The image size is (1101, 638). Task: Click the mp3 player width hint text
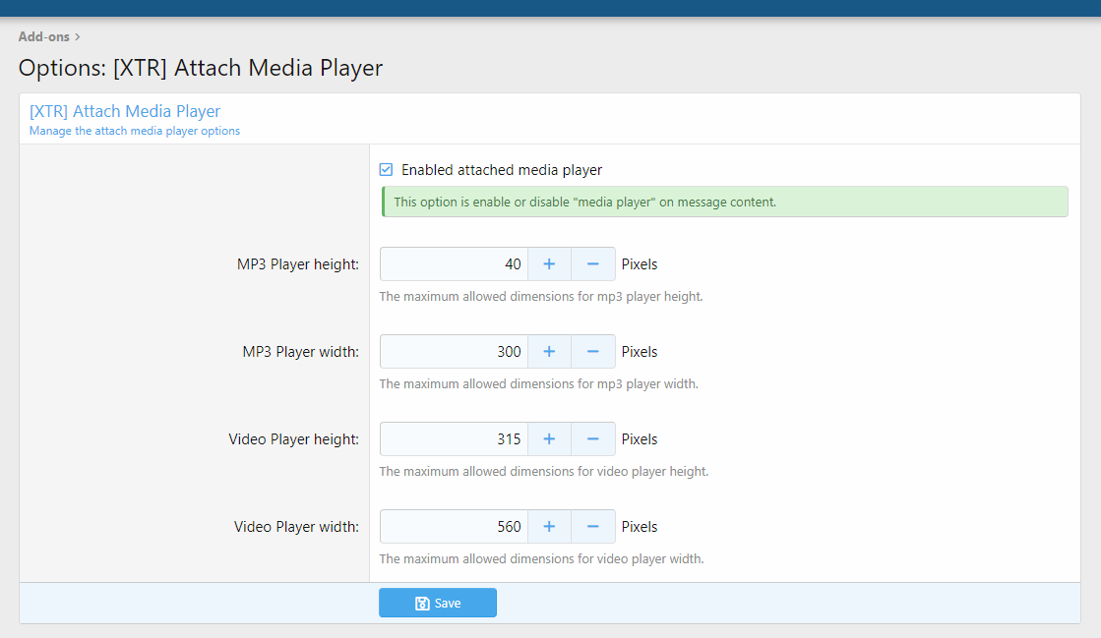point(538,384)
